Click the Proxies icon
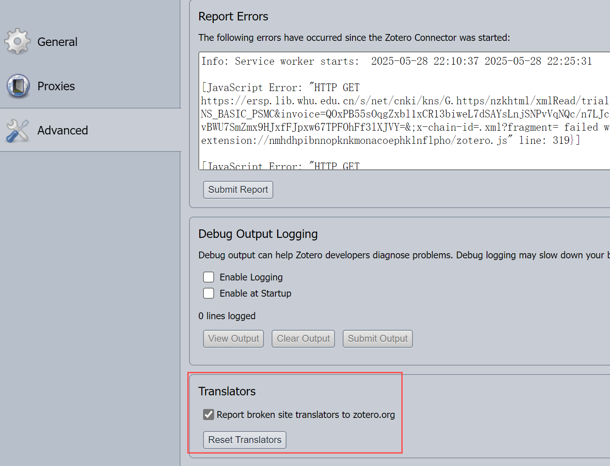This screenshot has height=466, width=610. pyautogui.click(x=18, y=86)
